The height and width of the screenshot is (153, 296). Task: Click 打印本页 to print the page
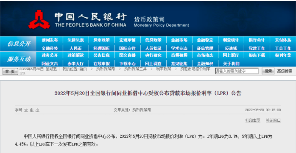[x=253, y=120]
